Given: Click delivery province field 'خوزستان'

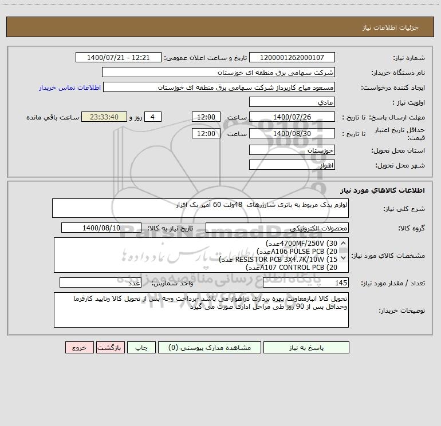Looking at the screenshot, I should (292, 150).
